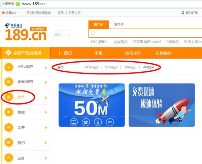Click the www.189.cn address bar
The image size is (202, 164).
111,4
